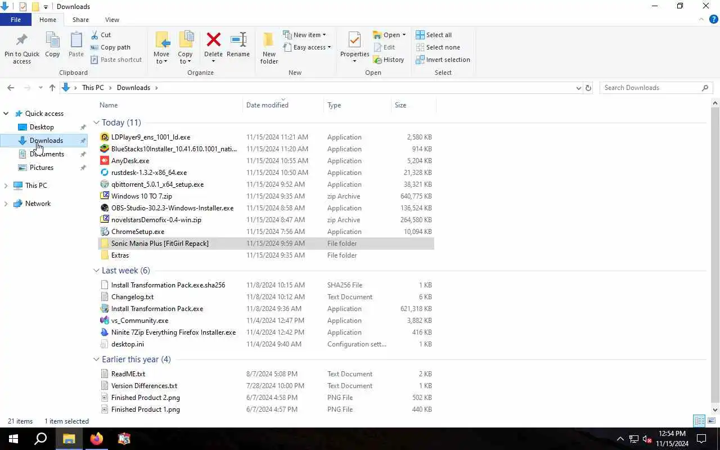Screen dimensions: 720x450
Task: Click Select all in ribbon
Action: point(434,35)
